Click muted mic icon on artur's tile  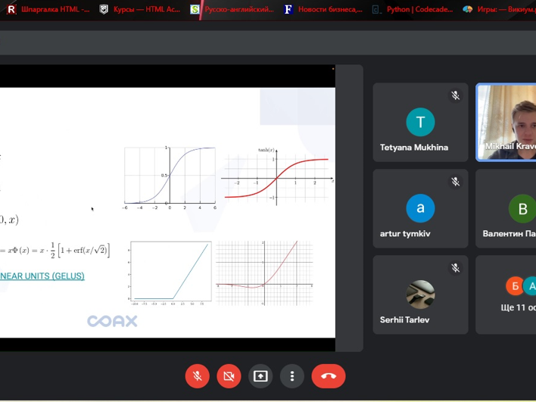[x=455, y=182]
